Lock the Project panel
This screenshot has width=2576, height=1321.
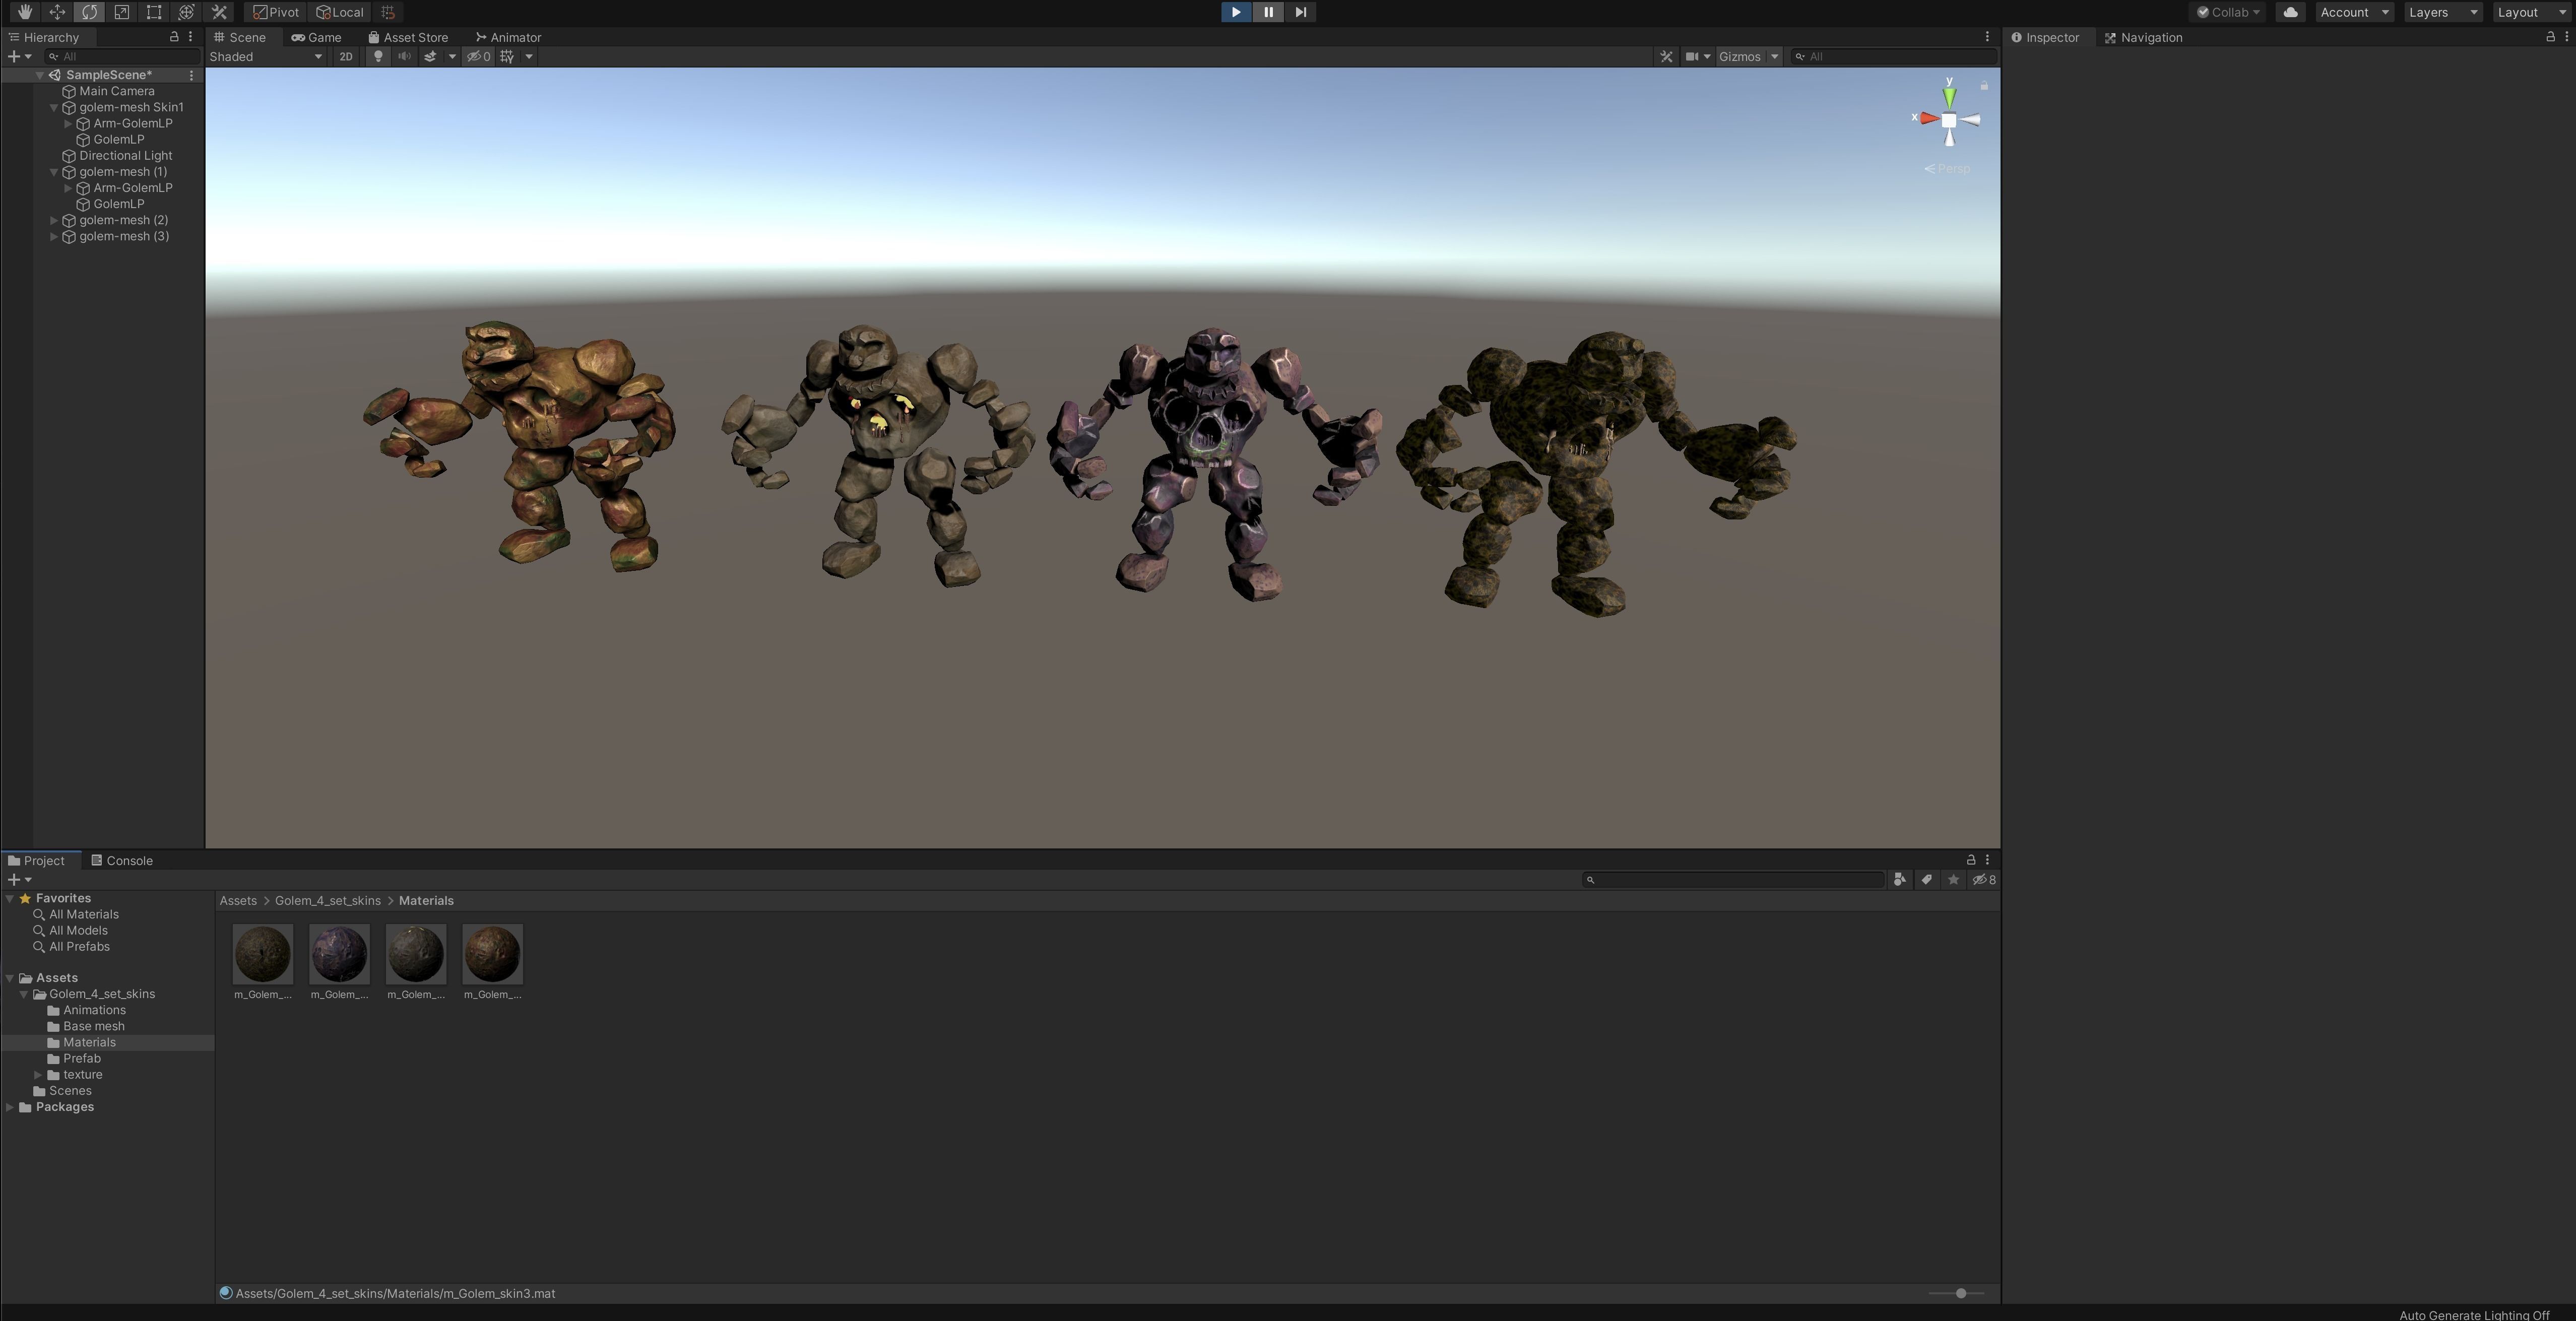[x=1971, y=860]
